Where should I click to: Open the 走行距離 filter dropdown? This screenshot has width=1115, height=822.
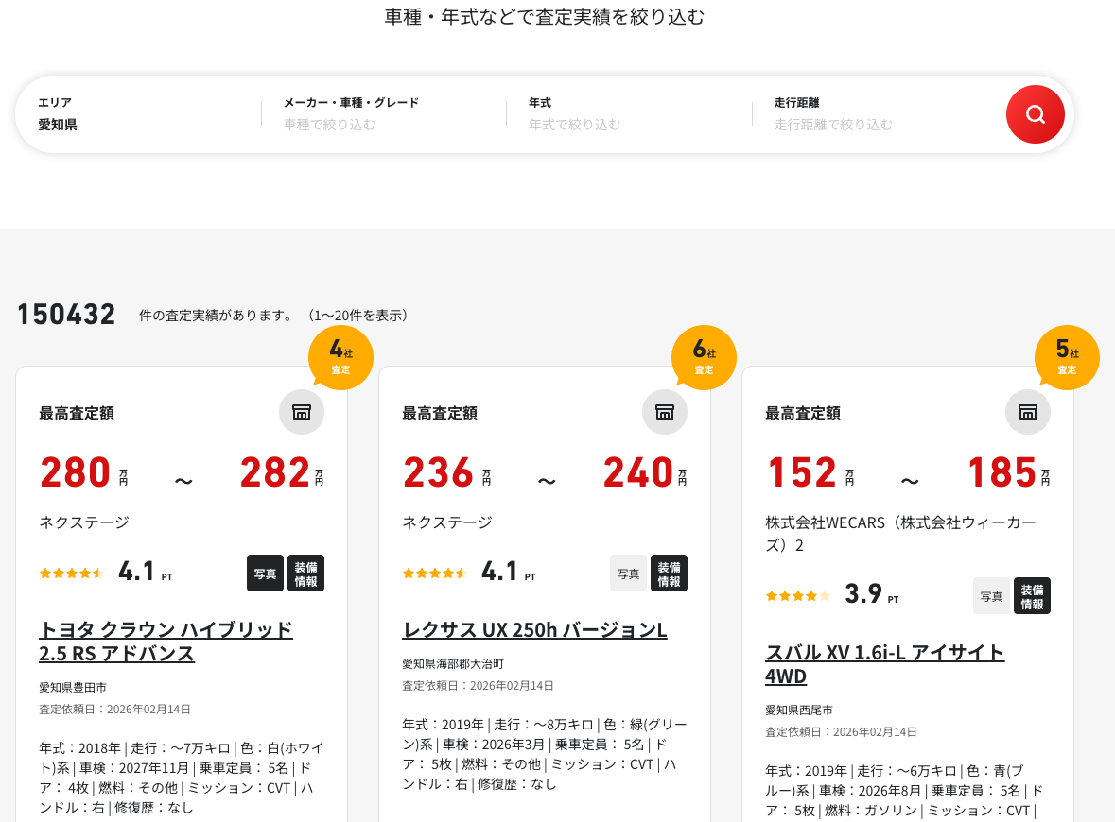point(874,114)
